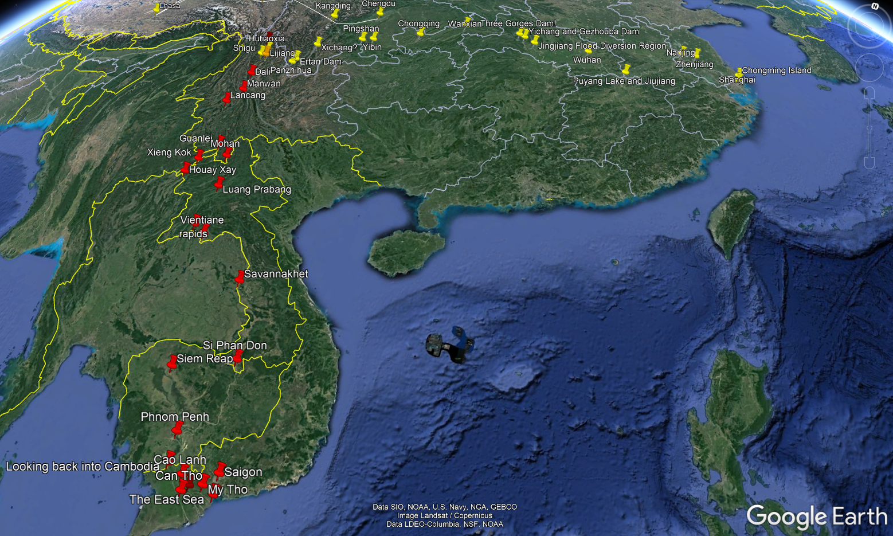This screenshot has width=893, height=536.
Task: Click the Saigon red pushpin
Action: coord(220,470)
